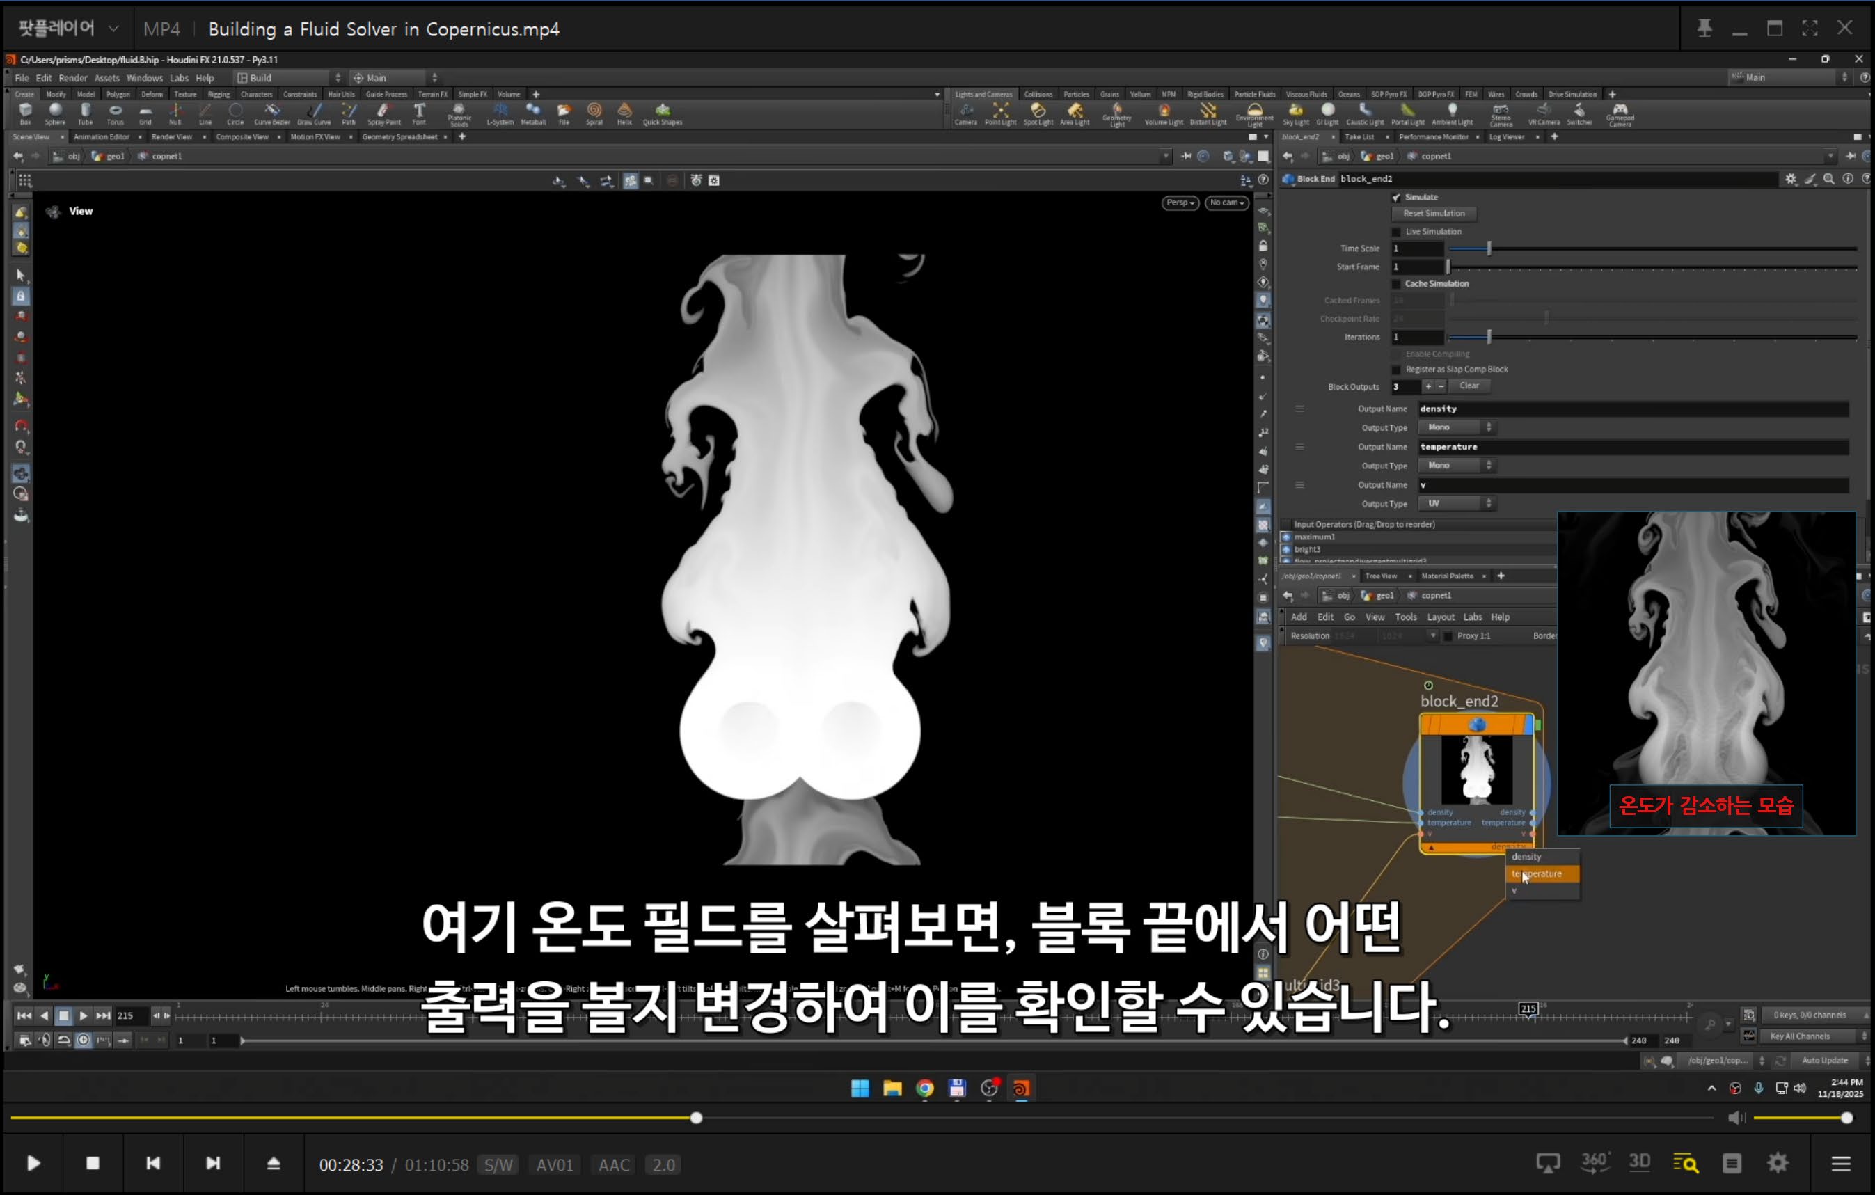Image resolution: width=1875 pixels, height=1195 pixels.
Task: Open density Output Type Mono dropdown
Action: (1456, 427)
